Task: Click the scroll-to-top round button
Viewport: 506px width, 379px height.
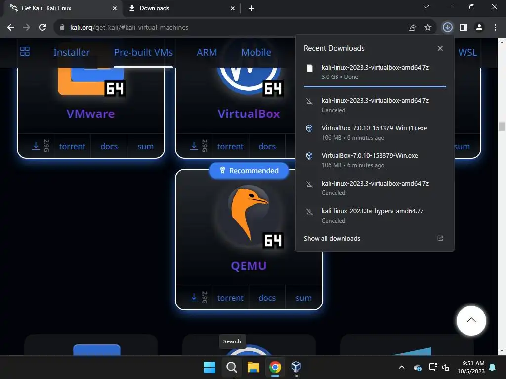Action: (x=471, y=321)
